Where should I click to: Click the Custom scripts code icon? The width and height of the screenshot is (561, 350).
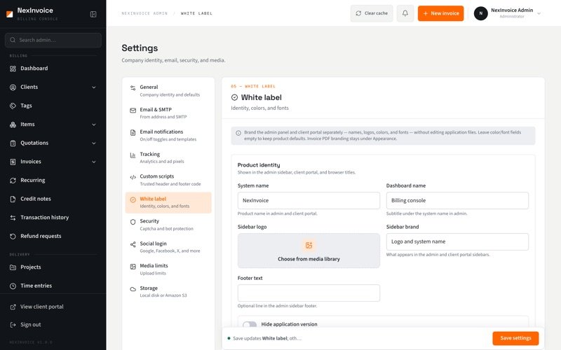tap(133, 177)
